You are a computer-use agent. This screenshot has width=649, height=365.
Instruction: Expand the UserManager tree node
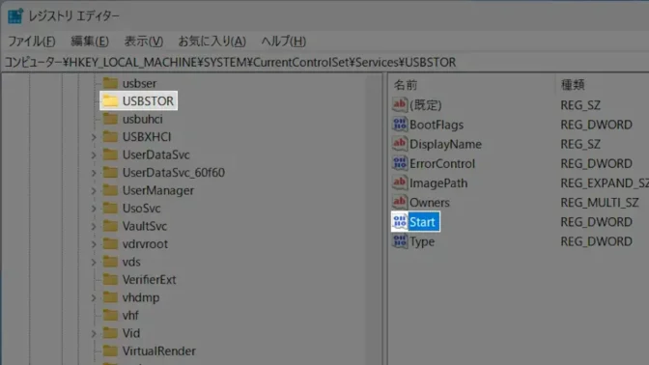pyautogui.click(x=94, y=190)
